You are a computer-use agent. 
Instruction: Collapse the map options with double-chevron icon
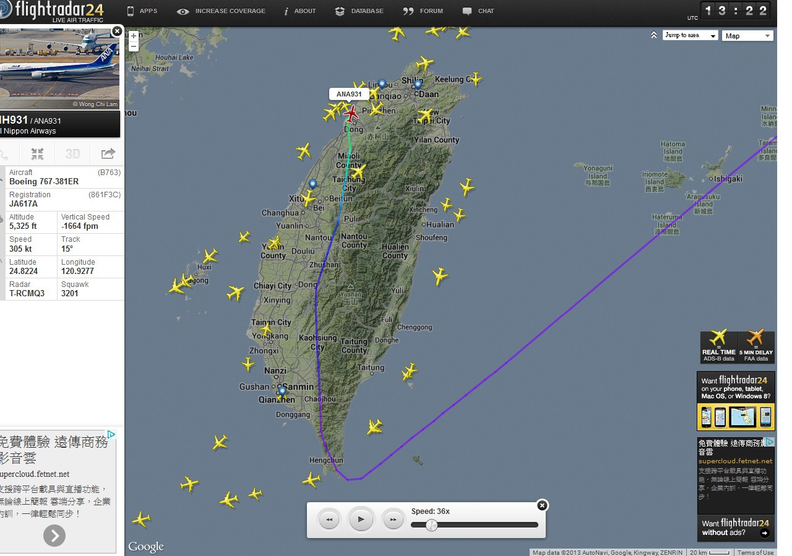(653, 35)
